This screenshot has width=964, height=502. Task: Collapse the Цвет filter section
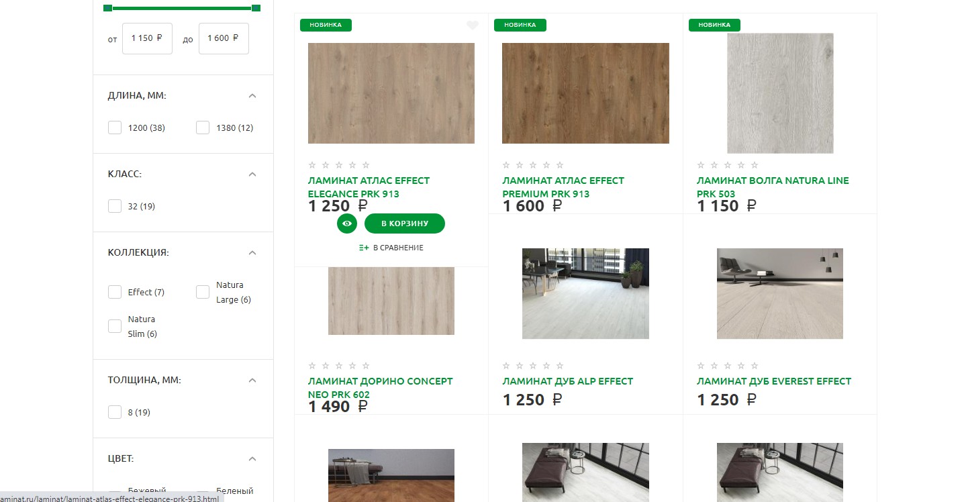pos(252,458)
